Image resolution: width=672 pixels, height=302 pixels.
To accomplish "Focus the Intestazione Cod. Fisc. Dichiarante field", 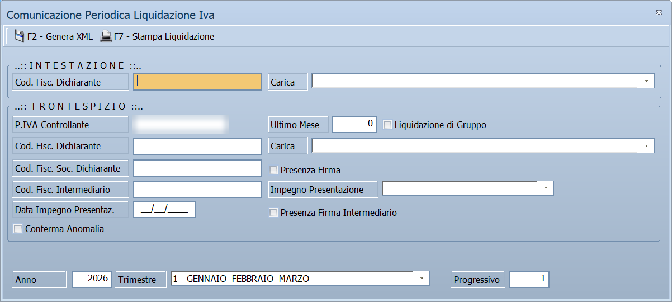I will (x=197, y=82).
